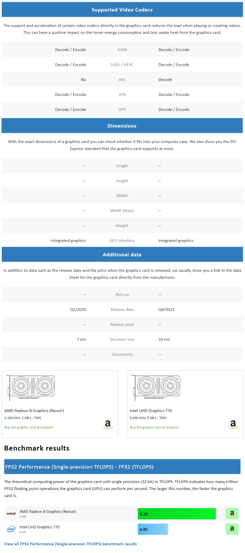This screenshot has width=245, height=553.
Task: Follow the AMD 'Buy this graphic card at amazon!' link
Action: [x=29, y=427]
